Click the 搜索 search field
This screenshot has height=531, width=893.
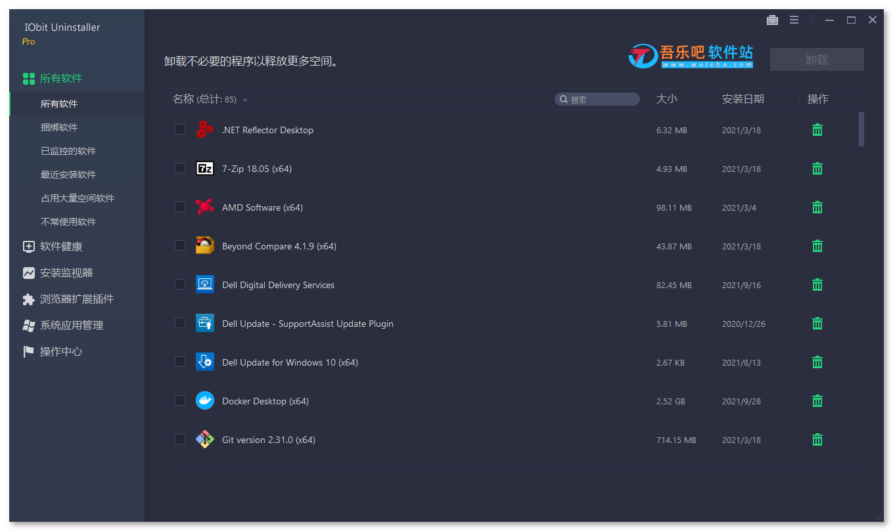[x=597, y=99]
